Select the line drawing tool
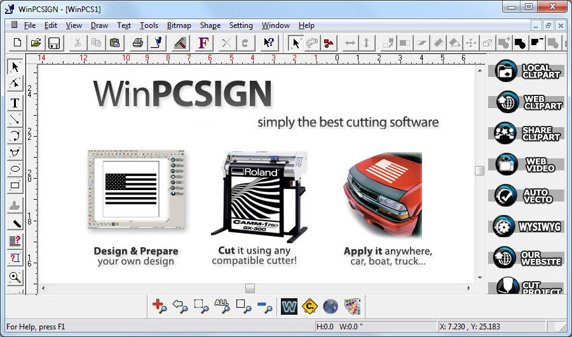 pyautogui.click(x=15, y=120)
